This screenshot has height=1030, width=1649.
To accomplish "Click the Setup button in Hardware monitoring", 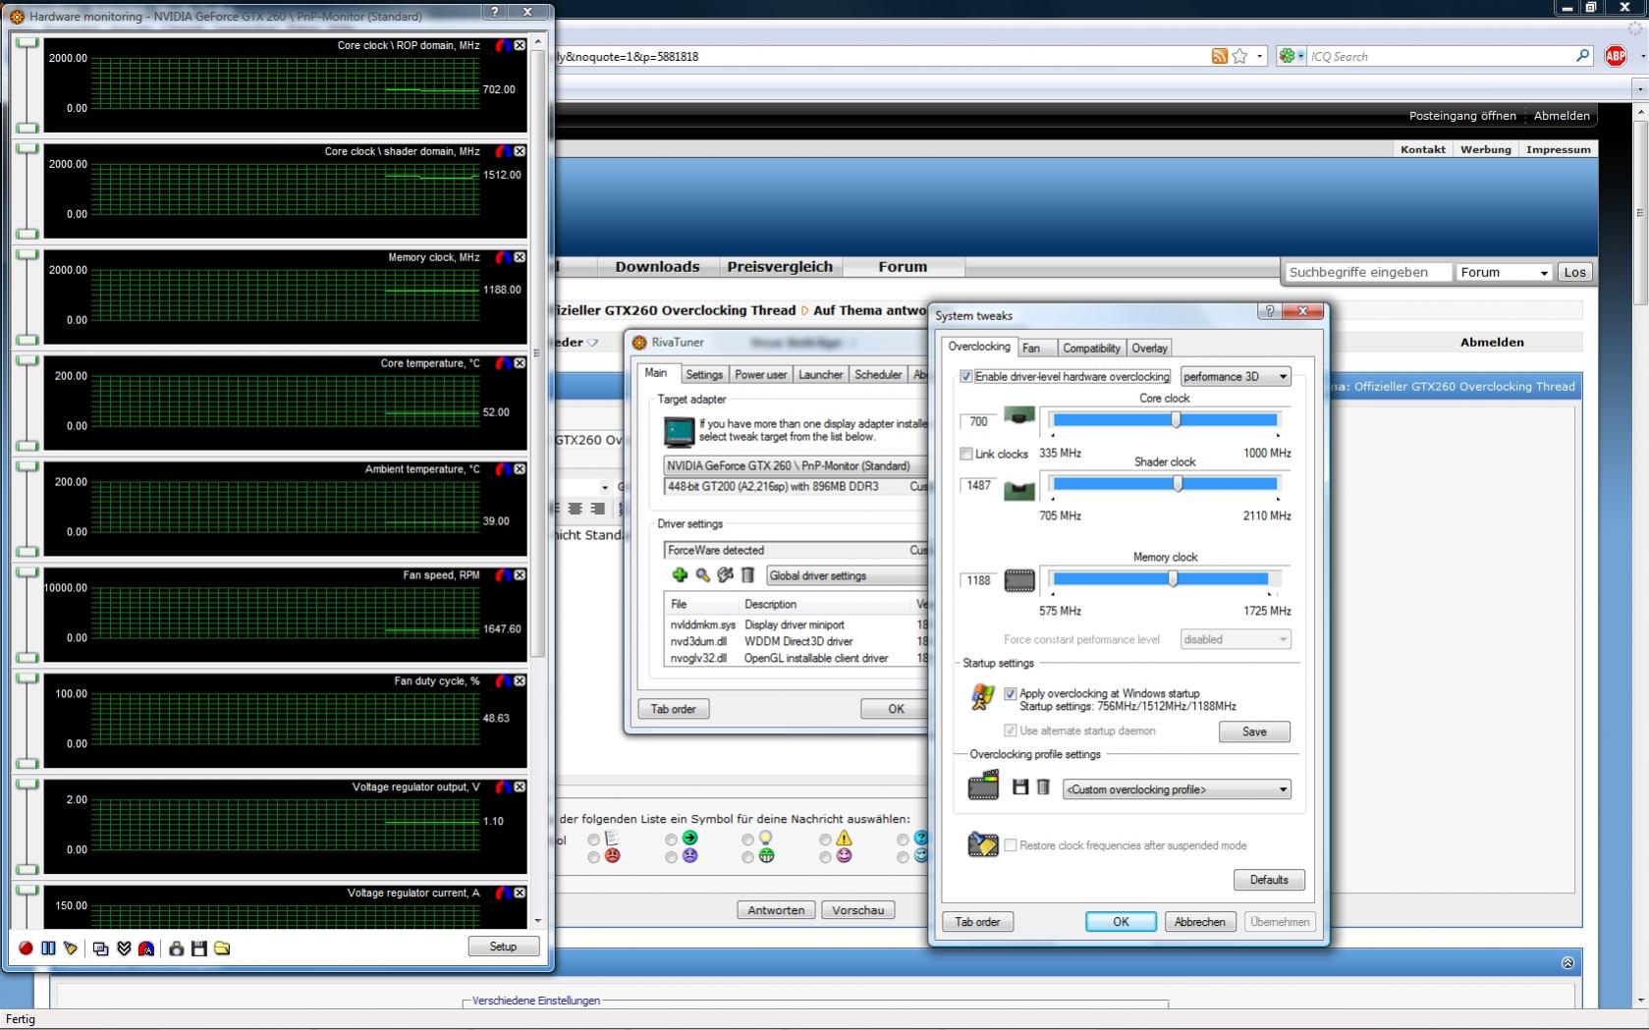I will [x=503, y=947].
